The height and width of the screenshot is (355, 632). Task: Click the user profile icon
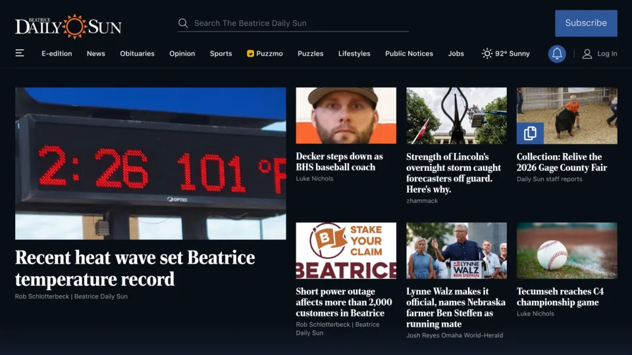587,53
